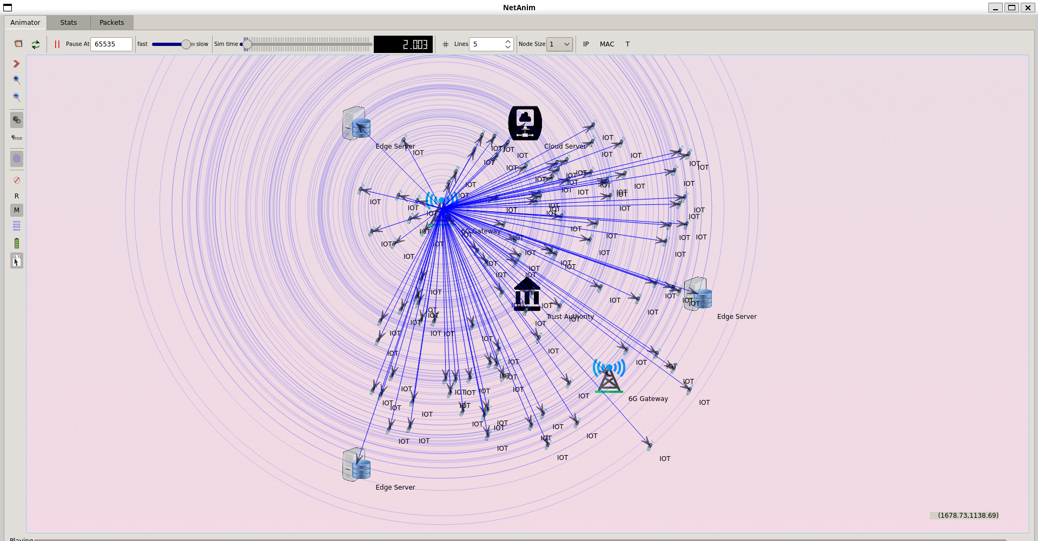Screen dimensions: 1038x541
Task: Click the open trace file icon
Action: tap(18, 44)
